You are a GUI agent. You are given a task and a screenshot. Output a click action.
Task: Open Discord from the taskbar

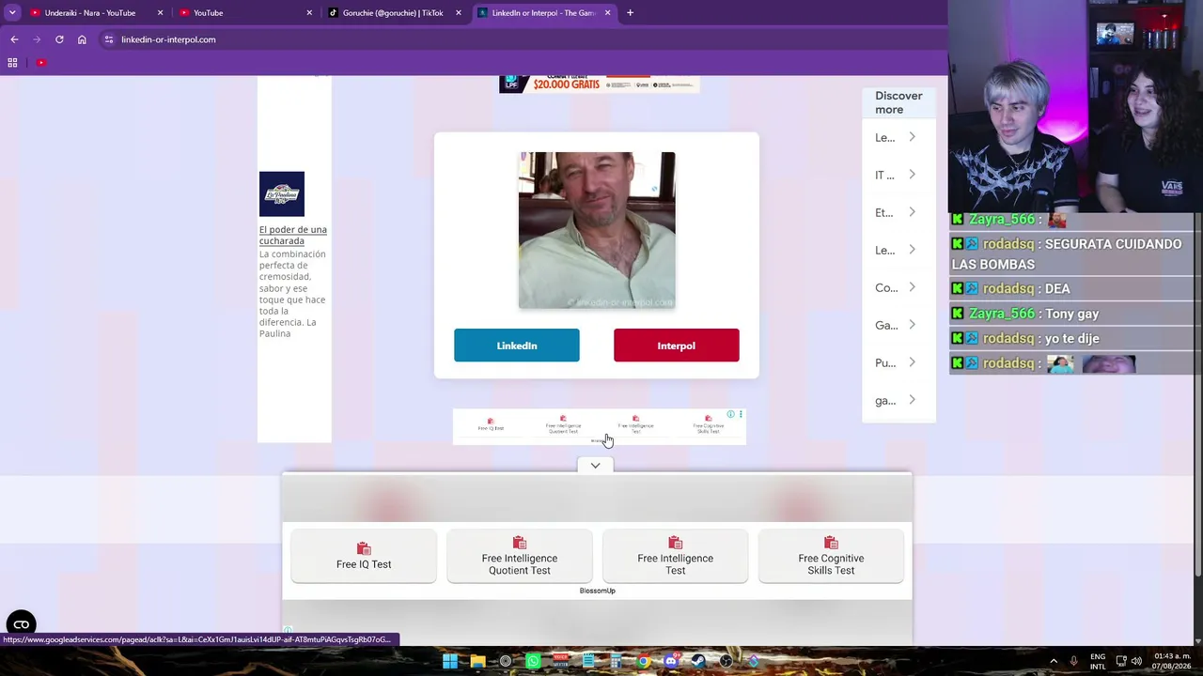[x=671, y=661]
